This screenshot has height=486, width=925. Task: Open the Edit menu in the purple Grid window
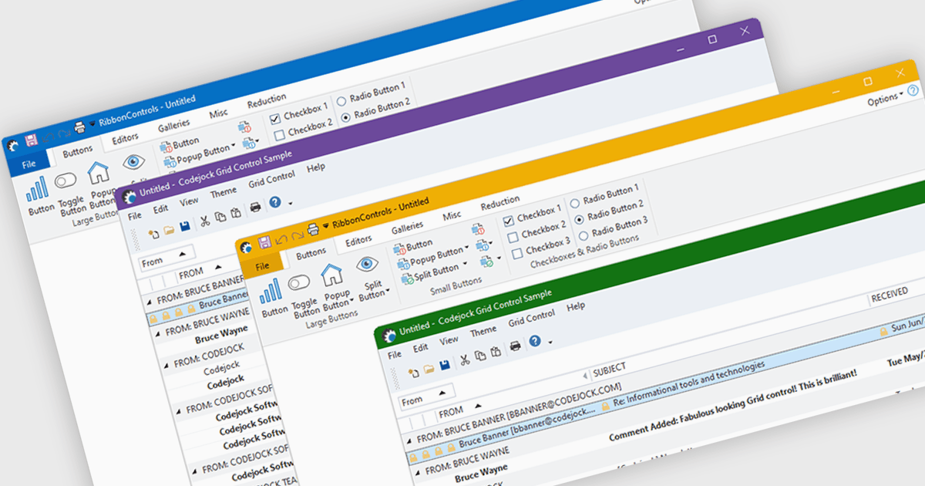[x=160, y=208]
